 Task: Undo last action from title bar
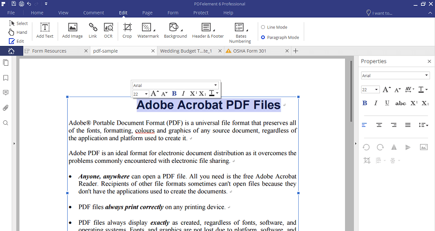pyautogui.click(x=29, y=3)
